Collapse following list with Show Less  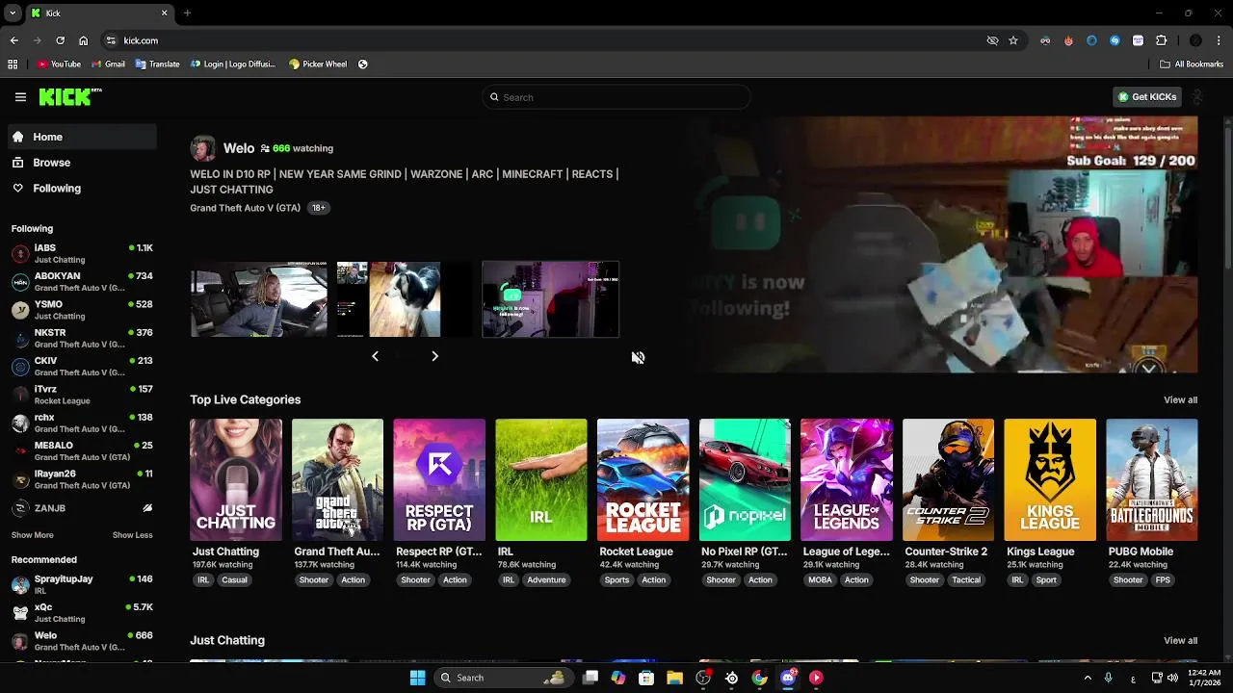click(132, 535)
